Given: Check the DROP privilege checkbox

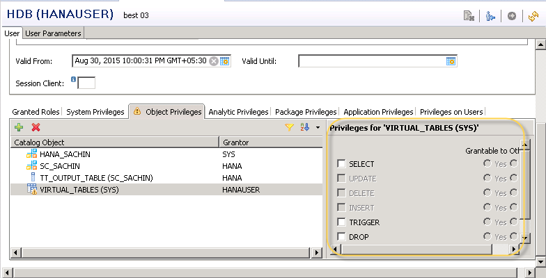Looking at the screenshot, I should [341, 237].
